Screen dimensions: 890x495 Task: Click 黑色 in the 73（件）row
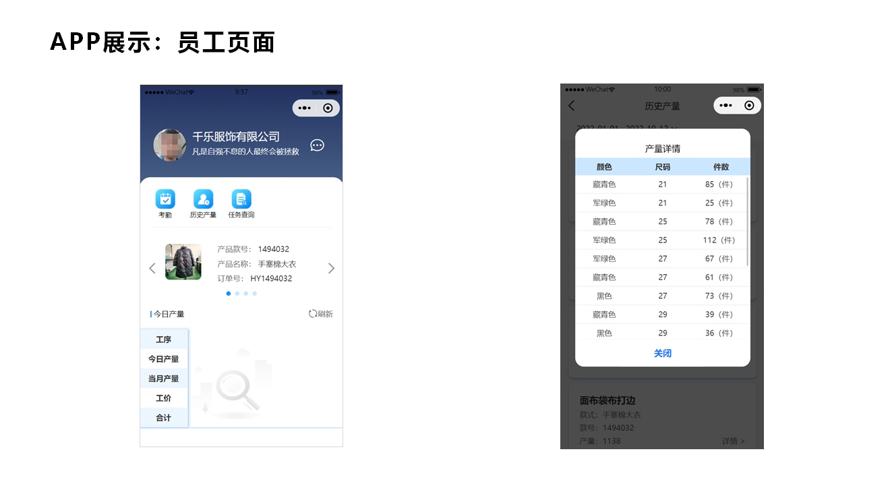604,296
